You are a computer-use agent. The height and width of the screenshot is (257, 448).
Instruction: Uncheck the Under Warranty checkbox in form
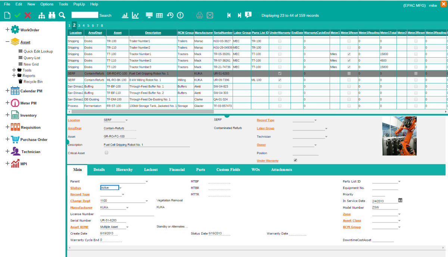[x=296, y=160]
